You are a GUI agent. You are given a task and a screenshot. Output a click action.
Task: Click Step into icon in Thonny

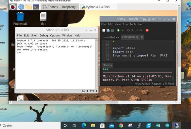133,30
